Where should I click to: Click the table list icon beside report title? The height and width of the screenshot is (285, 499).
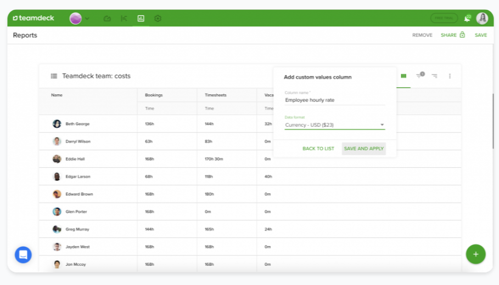(54, 76)
